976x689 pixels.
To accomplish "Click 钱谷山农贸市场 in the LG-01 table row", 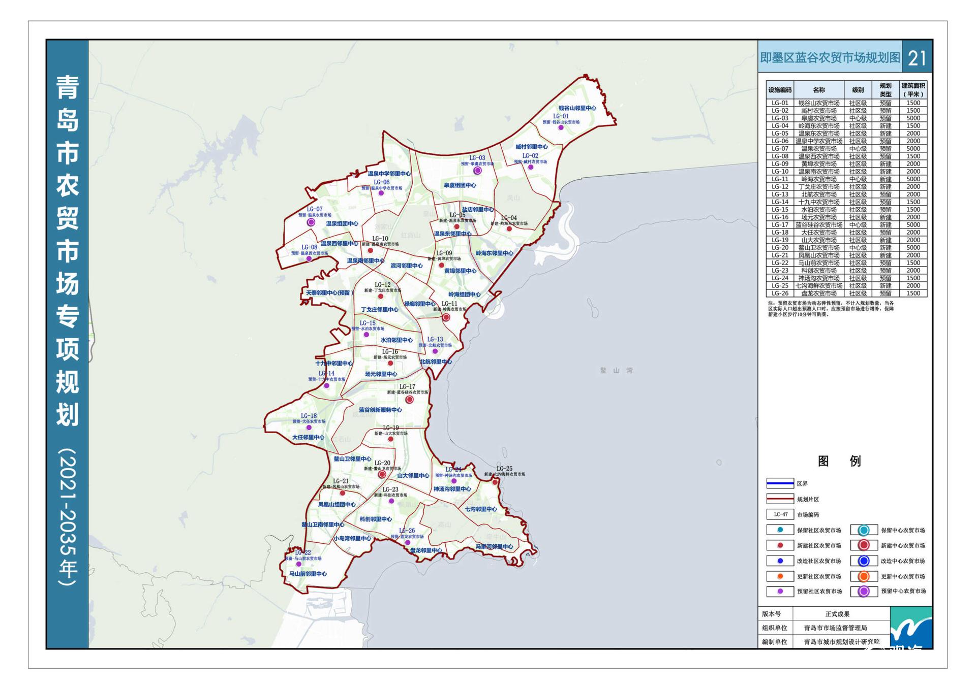I will click(x=818, y=103).
